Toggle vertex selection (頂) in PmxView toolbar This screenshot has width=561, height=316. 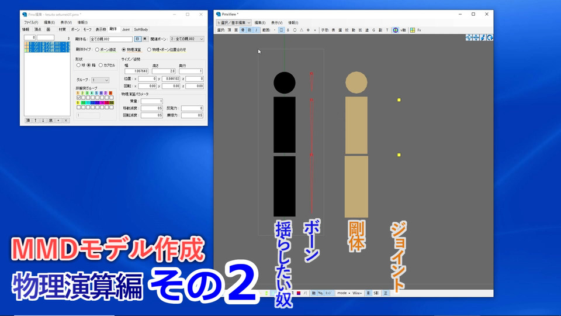point(229,30)
